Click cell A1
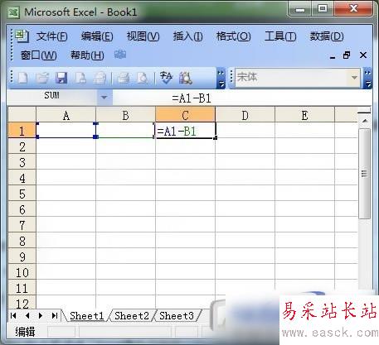The width and height of the screenshot is (379, 345). tap(66, 131)
